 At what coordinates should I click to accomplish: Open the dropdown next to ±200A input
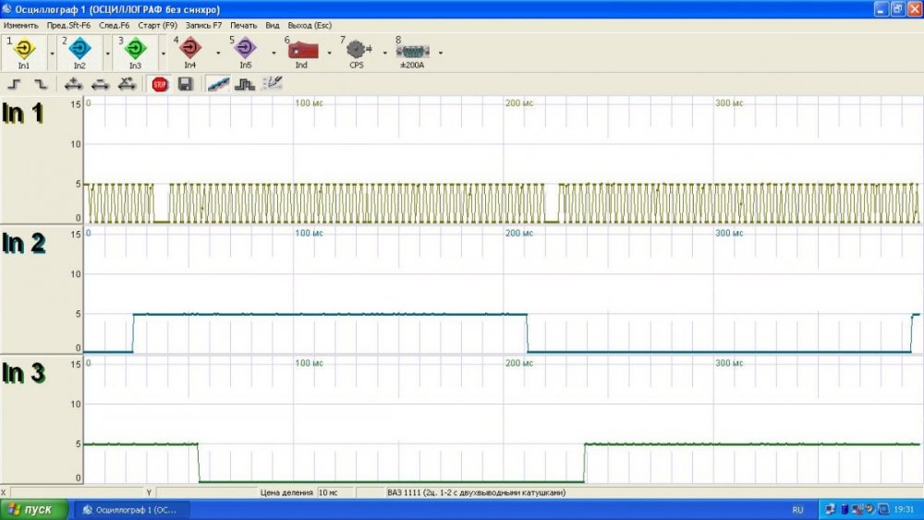pyautogui.click(x=440, y=53)
